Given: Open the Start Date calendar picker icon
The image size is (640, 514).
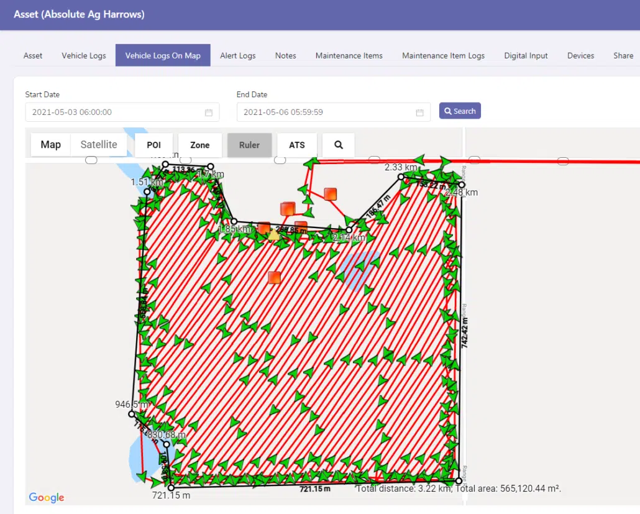Looking at the screenshot, I should coord(209,112).
